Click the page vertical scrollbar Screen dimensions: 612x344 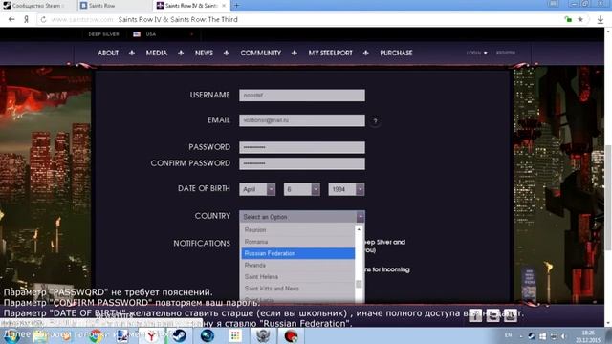coord(608,198)
